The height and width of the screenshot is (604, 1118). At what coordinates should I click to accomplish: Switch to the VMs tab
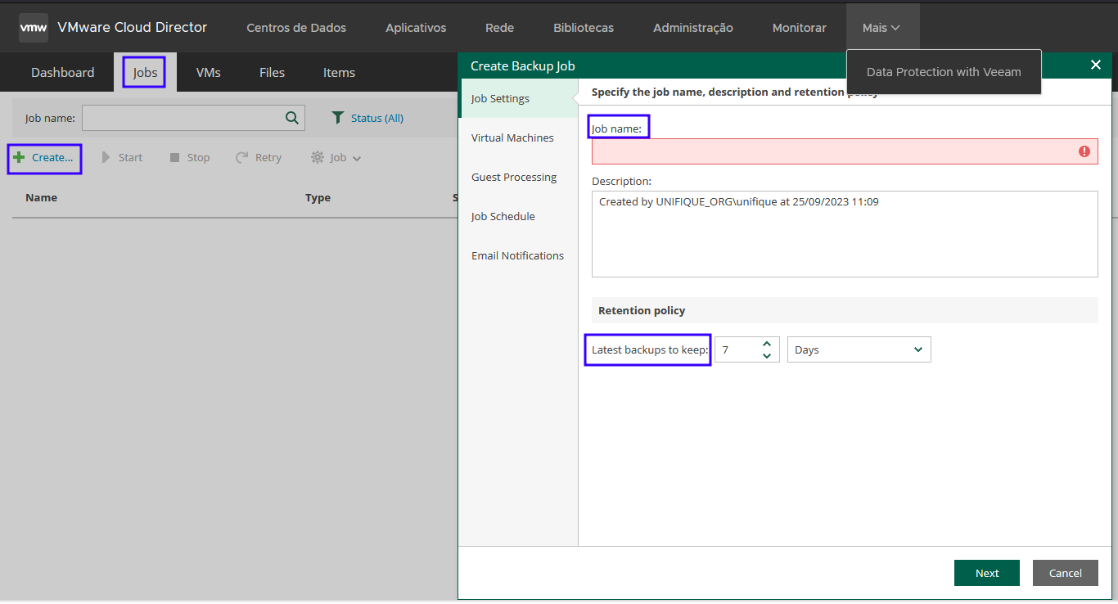coord(209,73)
